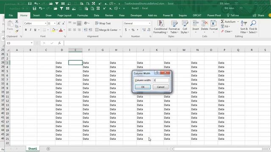Open the Power Pivot tab
The height and width of the screenshot is (152, 271).
pos(214,15)
